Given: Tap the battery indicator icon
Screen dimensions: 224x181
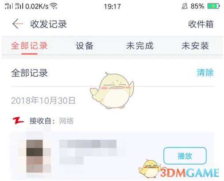Looking at the screenshot, I should click(x=213, y=6).
